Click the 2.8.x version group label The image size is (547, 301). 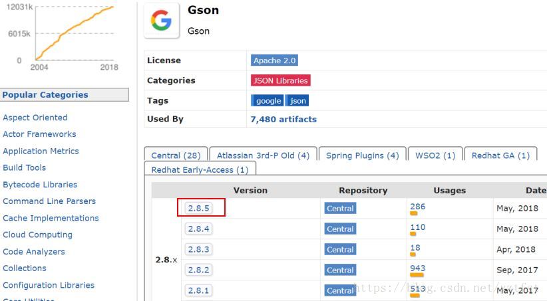[166, 260]
